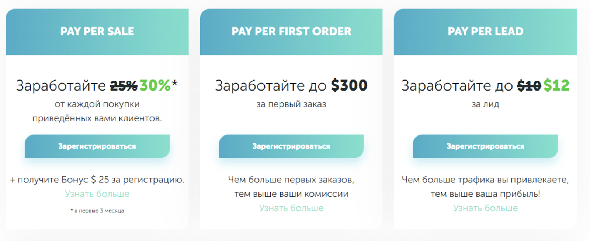The width and height of the screenshot is (590, 241).
Task: Click the за лид subtitle
Action: [485, 104]
